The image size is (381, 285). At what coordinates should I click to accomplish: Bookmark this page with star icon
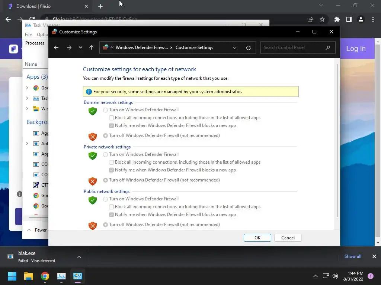coord(322,19)
